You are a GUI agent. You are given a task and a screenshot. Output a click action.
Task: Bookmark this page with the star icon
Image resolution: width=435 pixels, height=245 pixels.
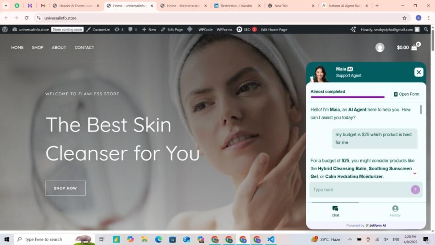(x=404, y=18)
